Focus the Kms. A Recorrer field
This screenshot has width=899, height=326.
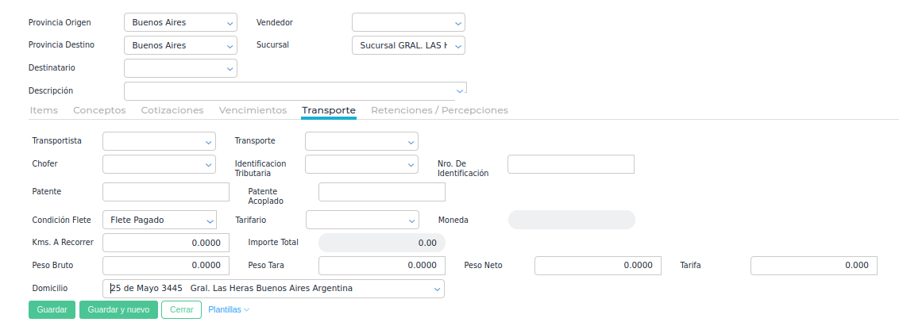pos(166,243)
